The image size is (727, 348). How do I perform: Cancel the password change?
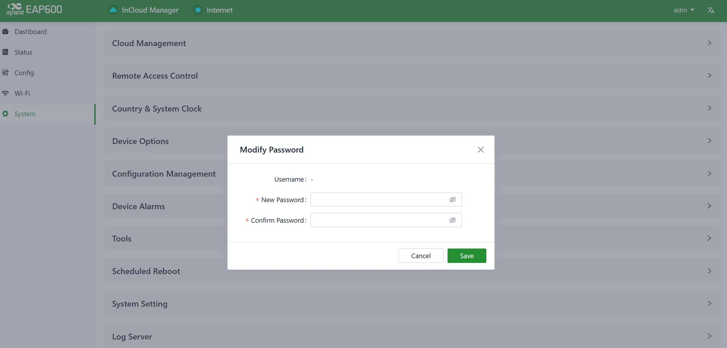421,256
